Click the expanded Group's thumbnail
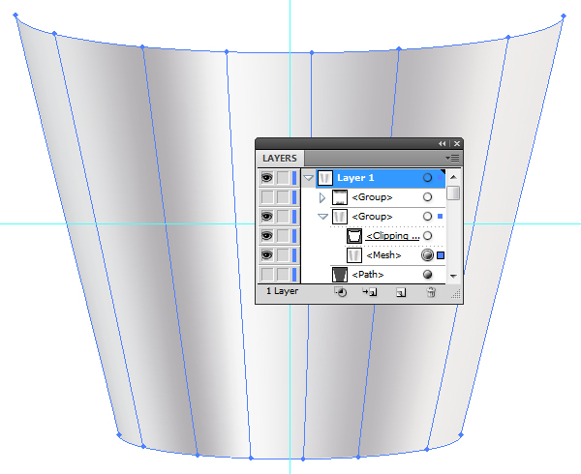This screenshot has height=474, width=581. pyautogui.click(x=340, y=217)
